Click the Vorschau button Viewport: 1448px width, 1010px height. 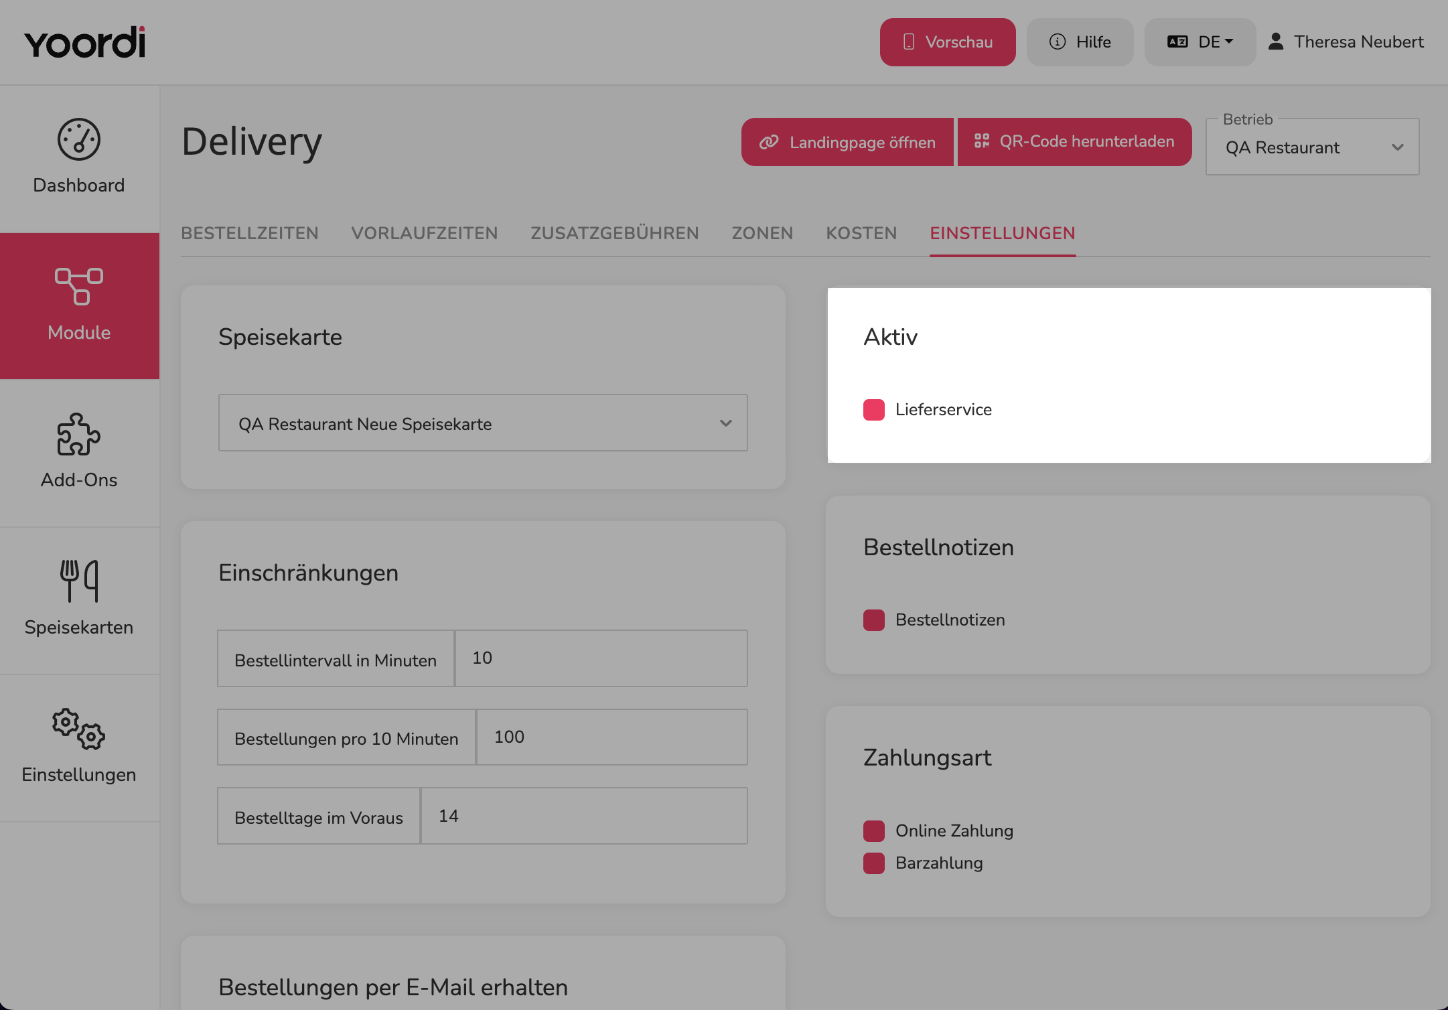948,42
